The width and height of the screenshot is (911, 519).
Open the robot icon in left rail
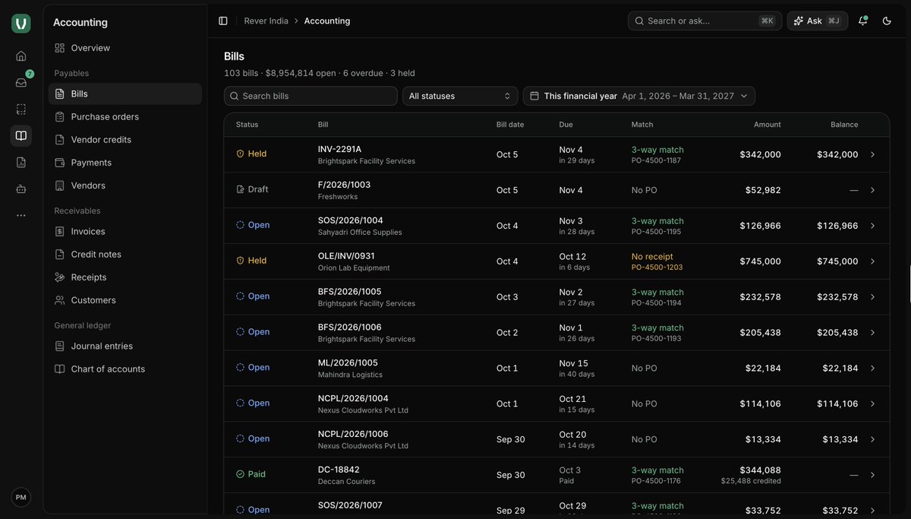tap(21, 188)
